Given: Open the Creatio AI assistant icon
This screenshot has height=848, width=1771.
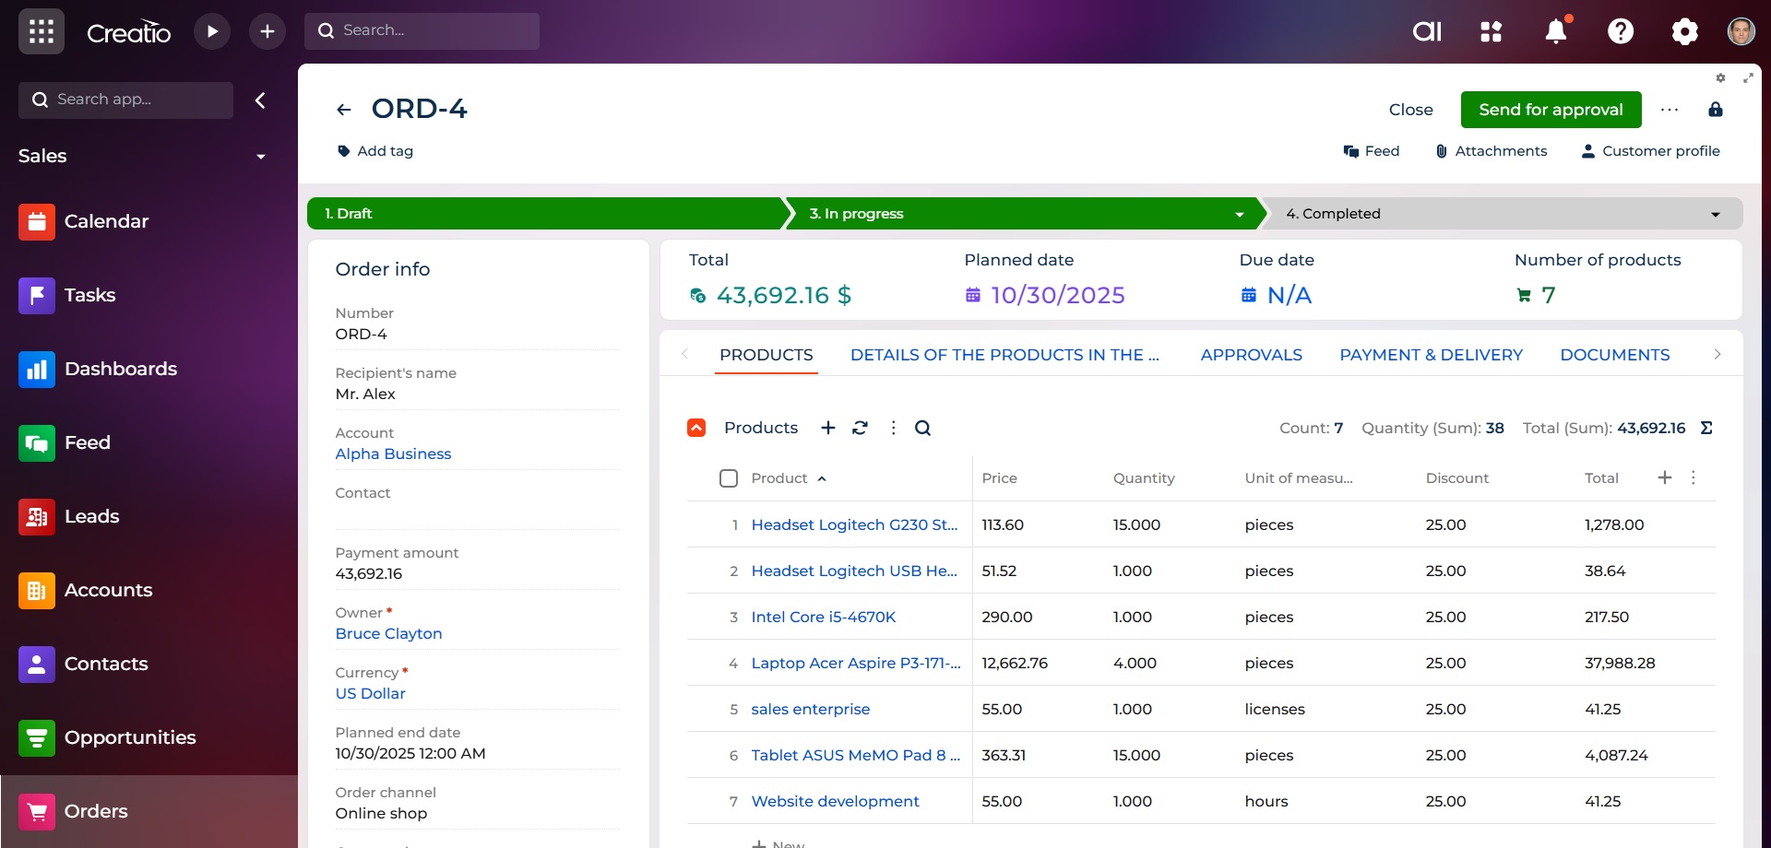Looking at the screenshot, I should point(1427,31).
